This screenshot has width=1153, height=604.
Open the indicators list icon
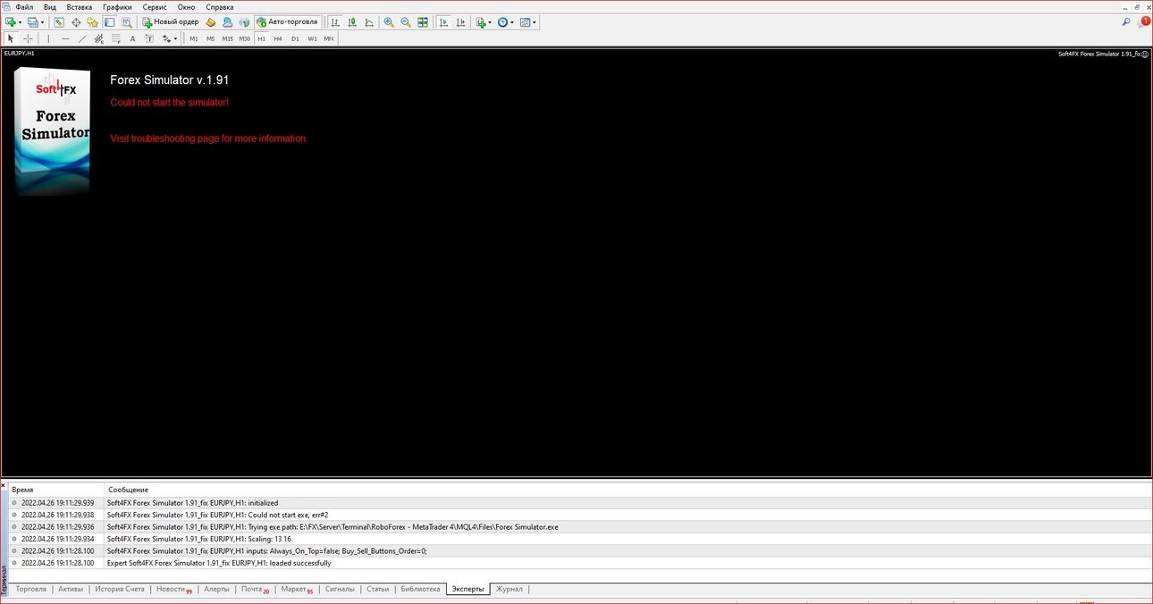point(481,22)
